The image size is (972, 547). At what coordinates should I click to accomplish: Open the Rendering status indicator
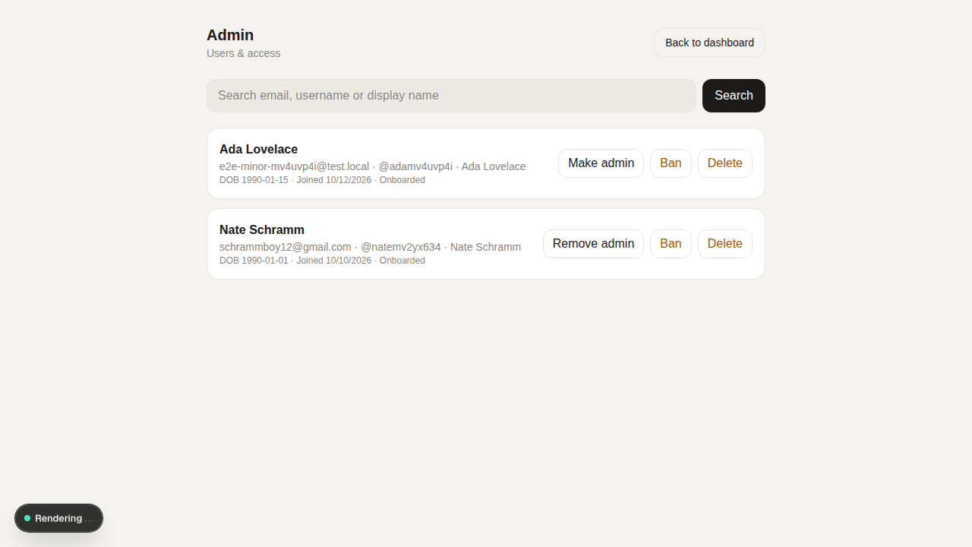(x=58, y=518)
